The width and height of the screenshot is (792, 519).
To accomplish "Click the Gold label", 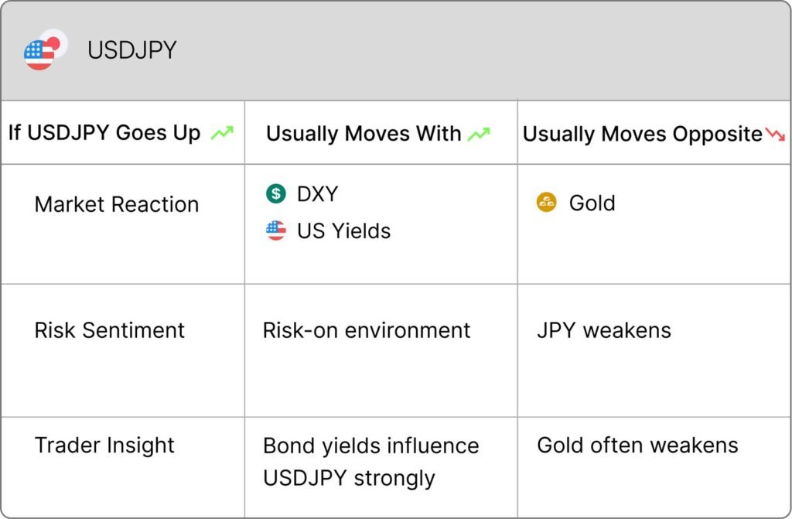I will tap(592, 203).
